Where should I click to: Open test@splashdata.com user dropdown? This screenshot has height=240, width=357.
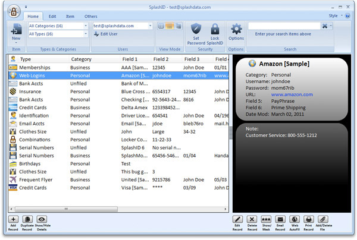point(151,26)
